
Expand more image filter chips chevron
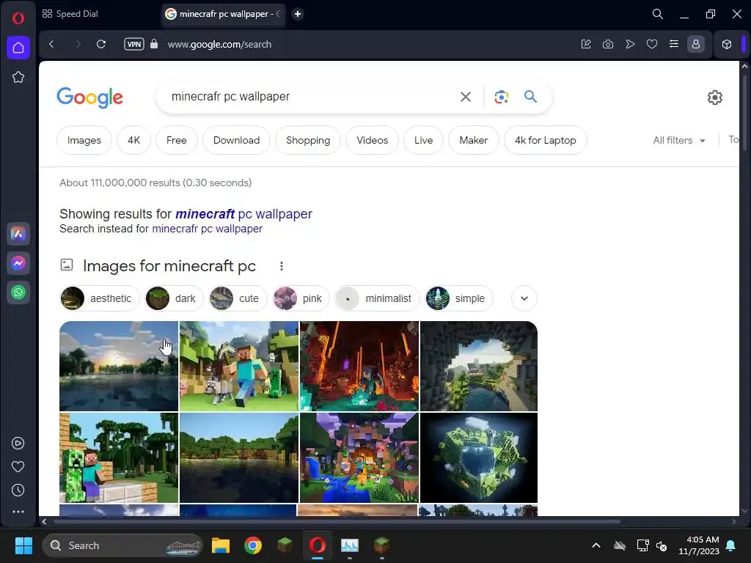tap(524, 298)
